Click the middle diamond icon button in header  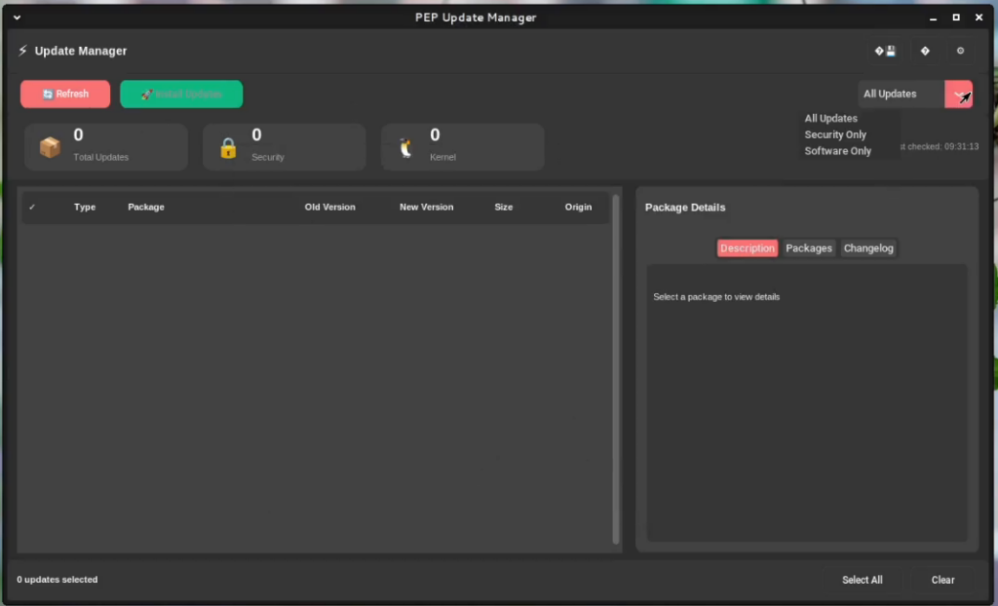click(924, 51)
